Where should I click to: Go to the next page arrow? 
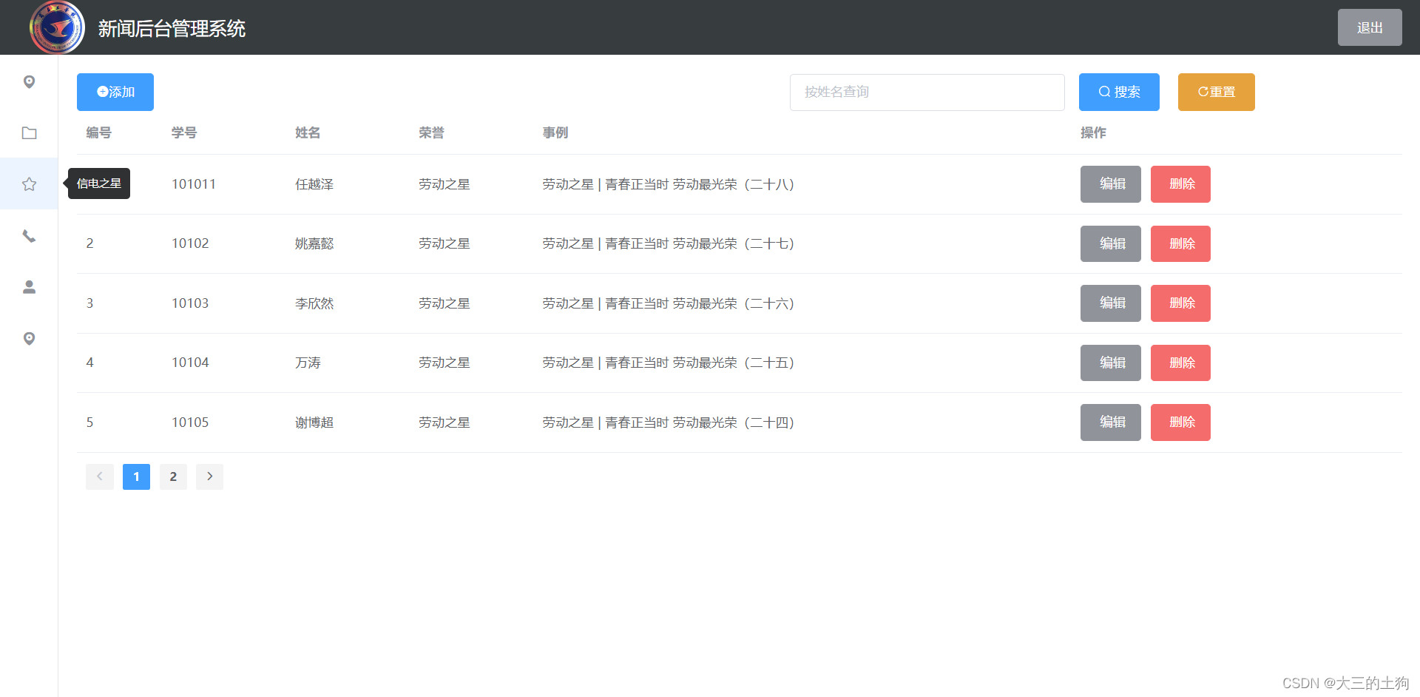[209, 477]
